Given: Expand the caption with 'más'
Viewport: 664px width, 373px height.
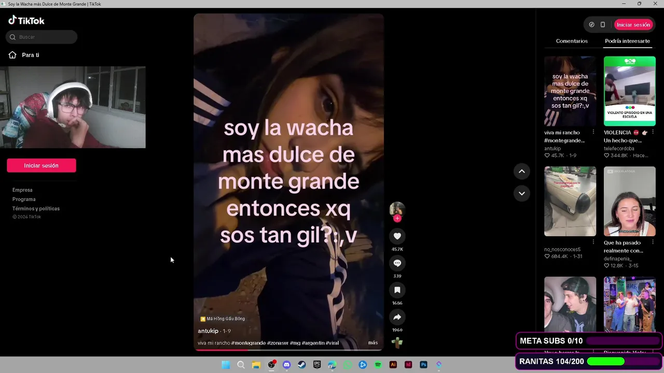Looking at the screenshot, I should (373, 342).
